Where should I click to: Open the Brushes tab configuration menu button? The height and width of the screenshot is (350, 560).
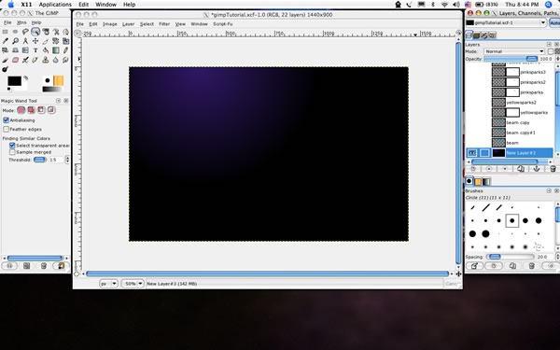point(549,191)
